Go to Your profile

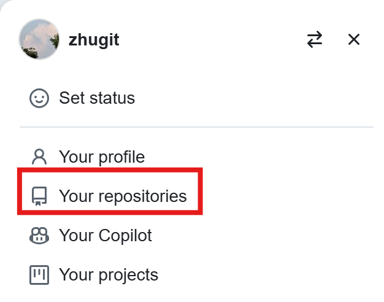[196, 157]
